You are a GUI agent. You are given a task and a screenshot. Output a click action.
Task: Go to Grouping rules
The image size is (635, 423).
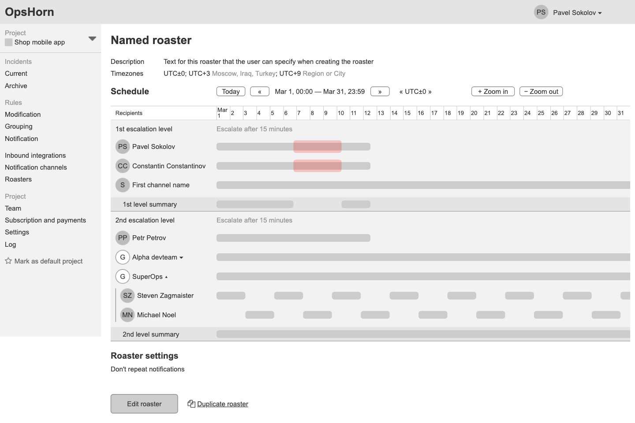pyautogui.click(x=19, y=126)
